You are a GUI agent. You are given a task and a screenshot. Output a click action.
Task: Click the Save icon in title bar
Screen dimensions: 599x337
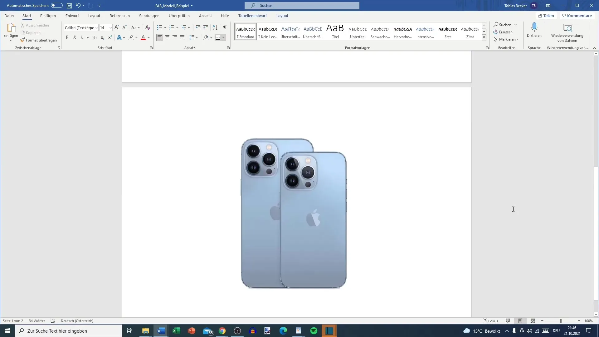pyautogui.click(x=69, y=6)
